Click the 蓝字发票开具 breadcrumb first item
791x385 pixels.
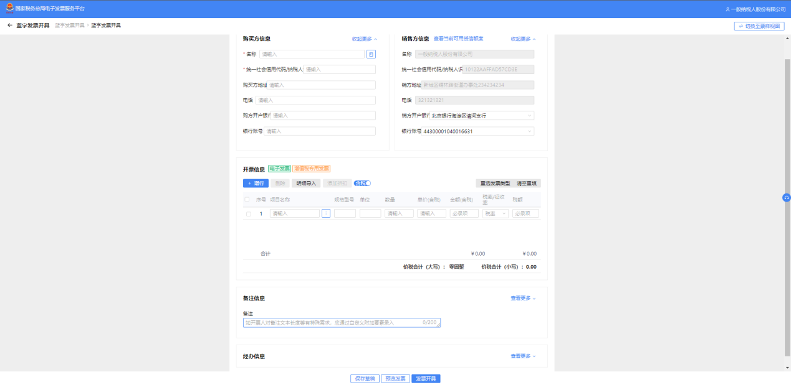[x=69, y=26]
